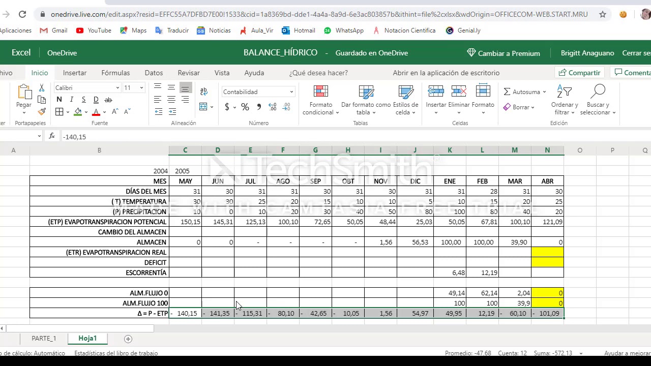The height and width of the screenshot is (366, 651).
Task: Toggle wrap text (abc) icon
Action: [x=204, y=91]
